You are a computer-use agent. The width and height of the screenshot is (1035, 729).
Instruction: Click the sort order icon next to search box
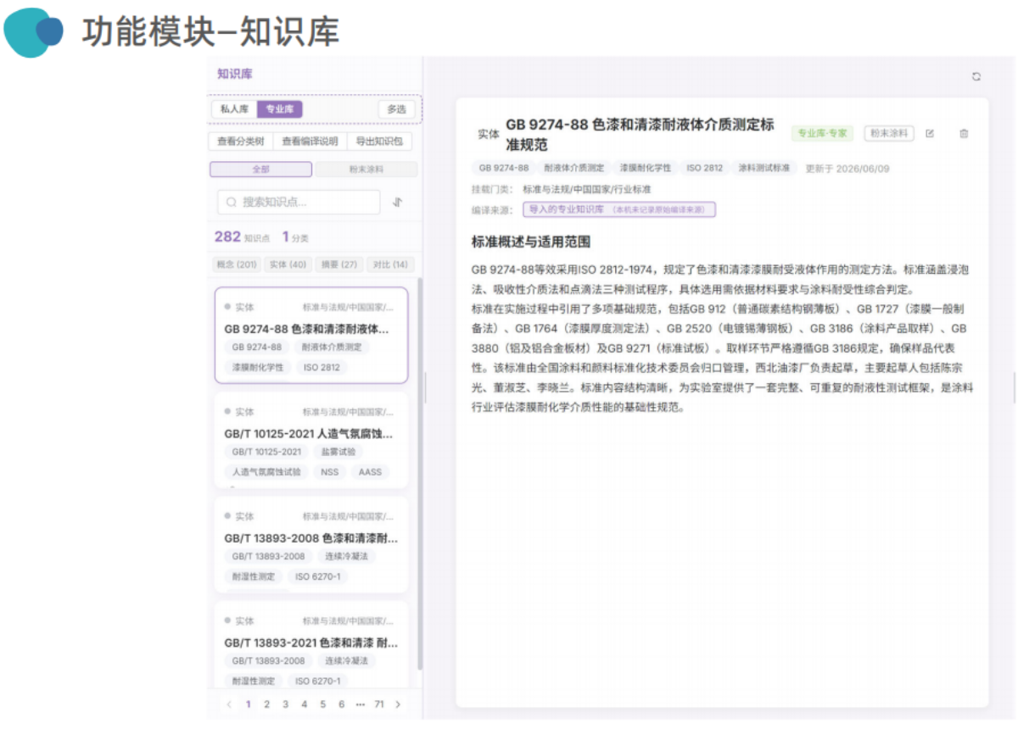click(398, 202)
